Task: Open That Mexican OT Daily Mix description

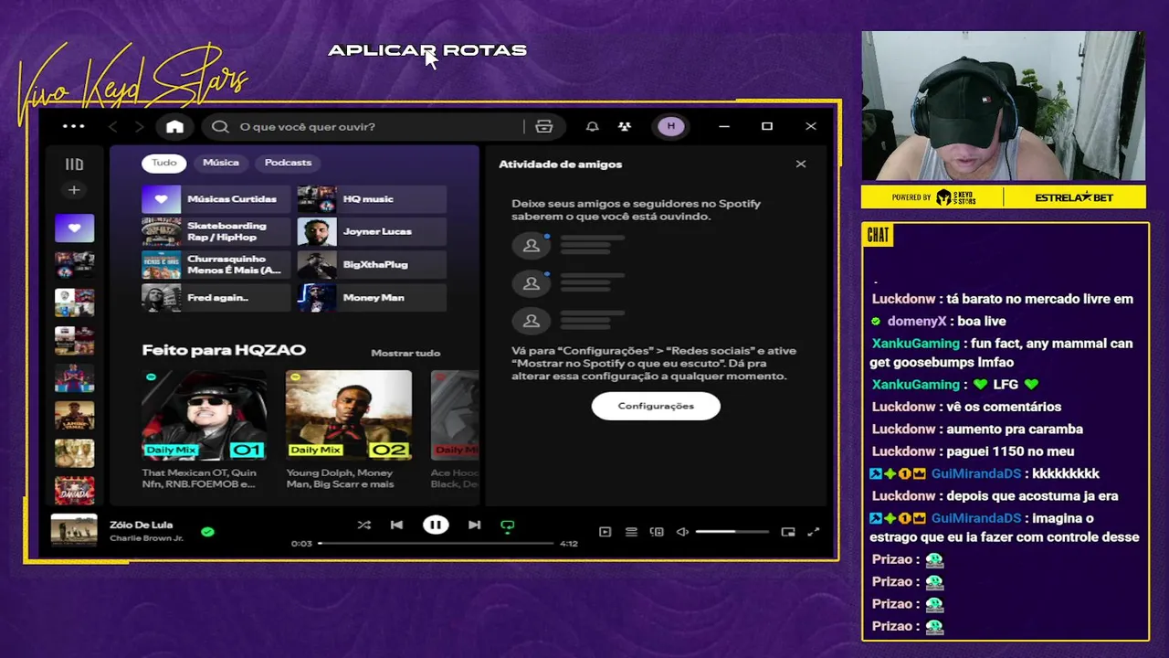Action: (200, 479)
